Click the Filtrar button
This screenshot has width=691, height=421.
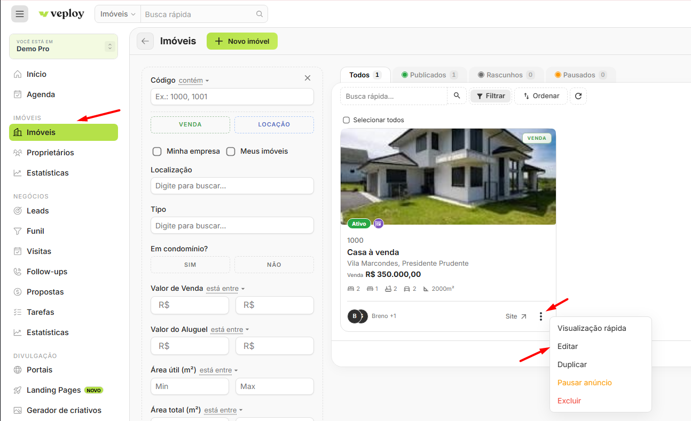[x=491, y=96]
